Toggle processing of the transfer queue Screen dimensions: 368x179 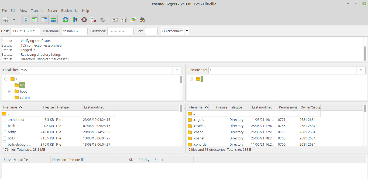click(75, 20)
